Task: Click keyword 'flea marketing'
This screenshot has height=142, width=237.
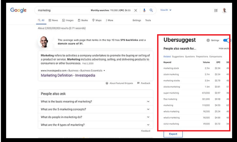Action: click(170, 99)
